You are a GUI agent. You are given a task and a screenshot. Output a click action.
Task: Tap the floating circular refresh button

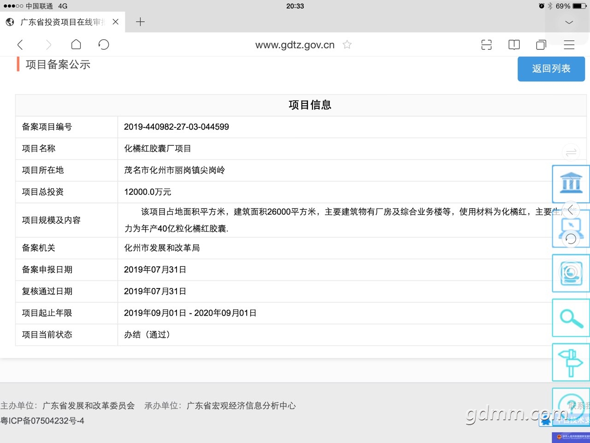[x=571, y=239]
